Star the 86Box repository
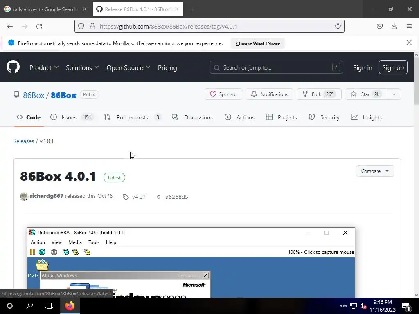This screenshot has height=314, width=419. (366, 94)
